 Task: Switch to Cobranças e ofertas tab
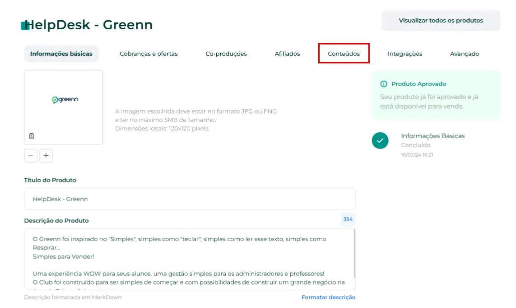149,54
